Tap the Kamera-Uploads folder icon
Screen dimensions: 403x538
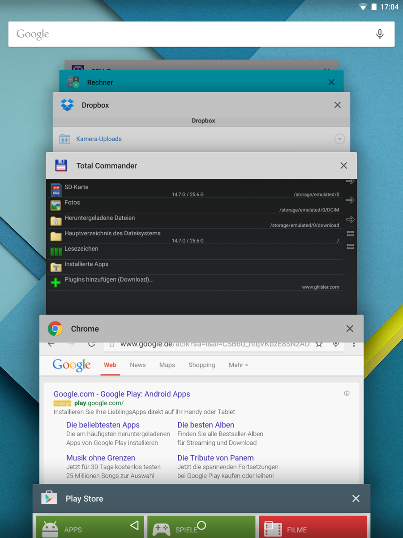point(64,139)
